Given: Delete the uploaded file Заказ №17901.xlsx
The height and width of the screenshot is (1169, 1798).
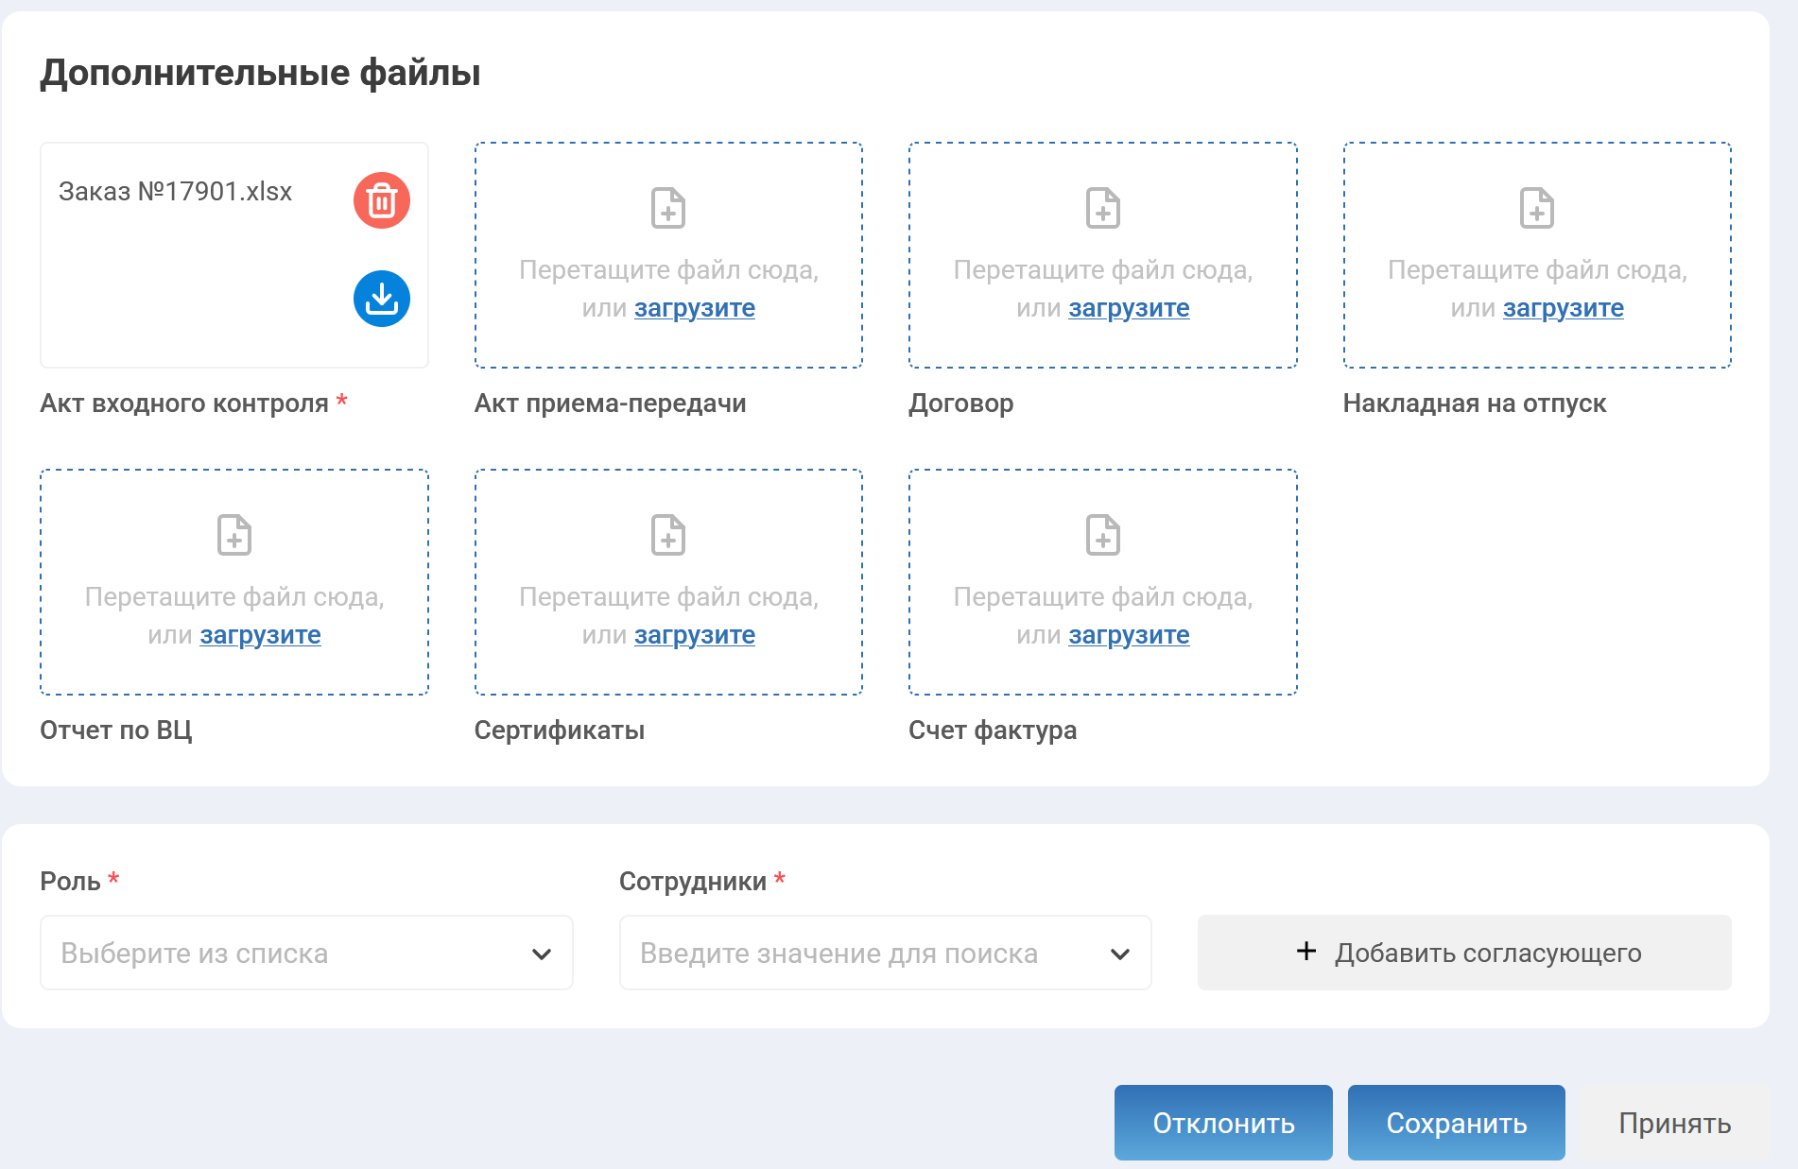Looking at the screenshot, I should pyautogui.click(x=381, y=200).
